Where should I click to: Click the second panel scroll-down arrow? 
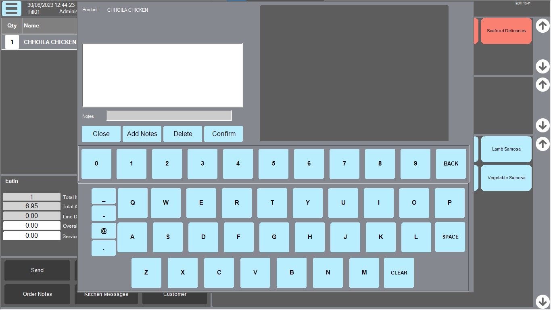pyautogui.click(x=543, y=125)
